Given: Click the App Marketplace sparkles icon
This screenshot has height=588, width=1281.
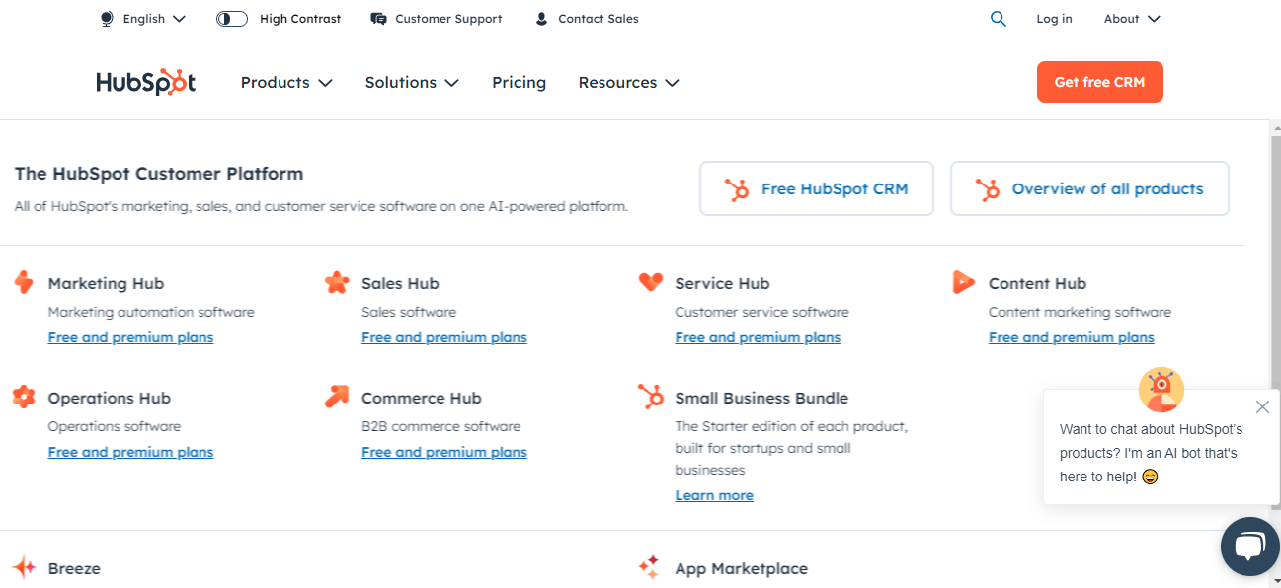Looking at the screenshot, I should (649, 567).
